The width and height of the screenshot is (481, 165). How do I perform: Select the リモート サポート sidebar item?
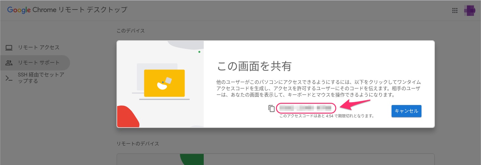click(35, 63)
